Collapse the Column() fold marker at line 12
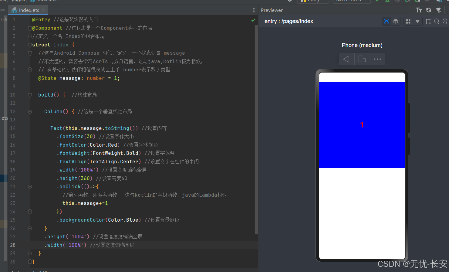 [30, 111]
